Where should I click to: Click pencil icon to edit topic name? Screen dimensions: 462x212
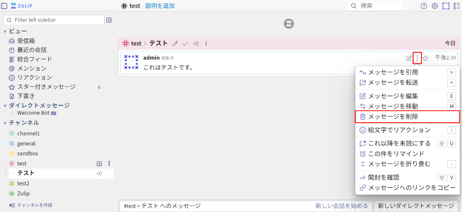(x=175, y=44)
